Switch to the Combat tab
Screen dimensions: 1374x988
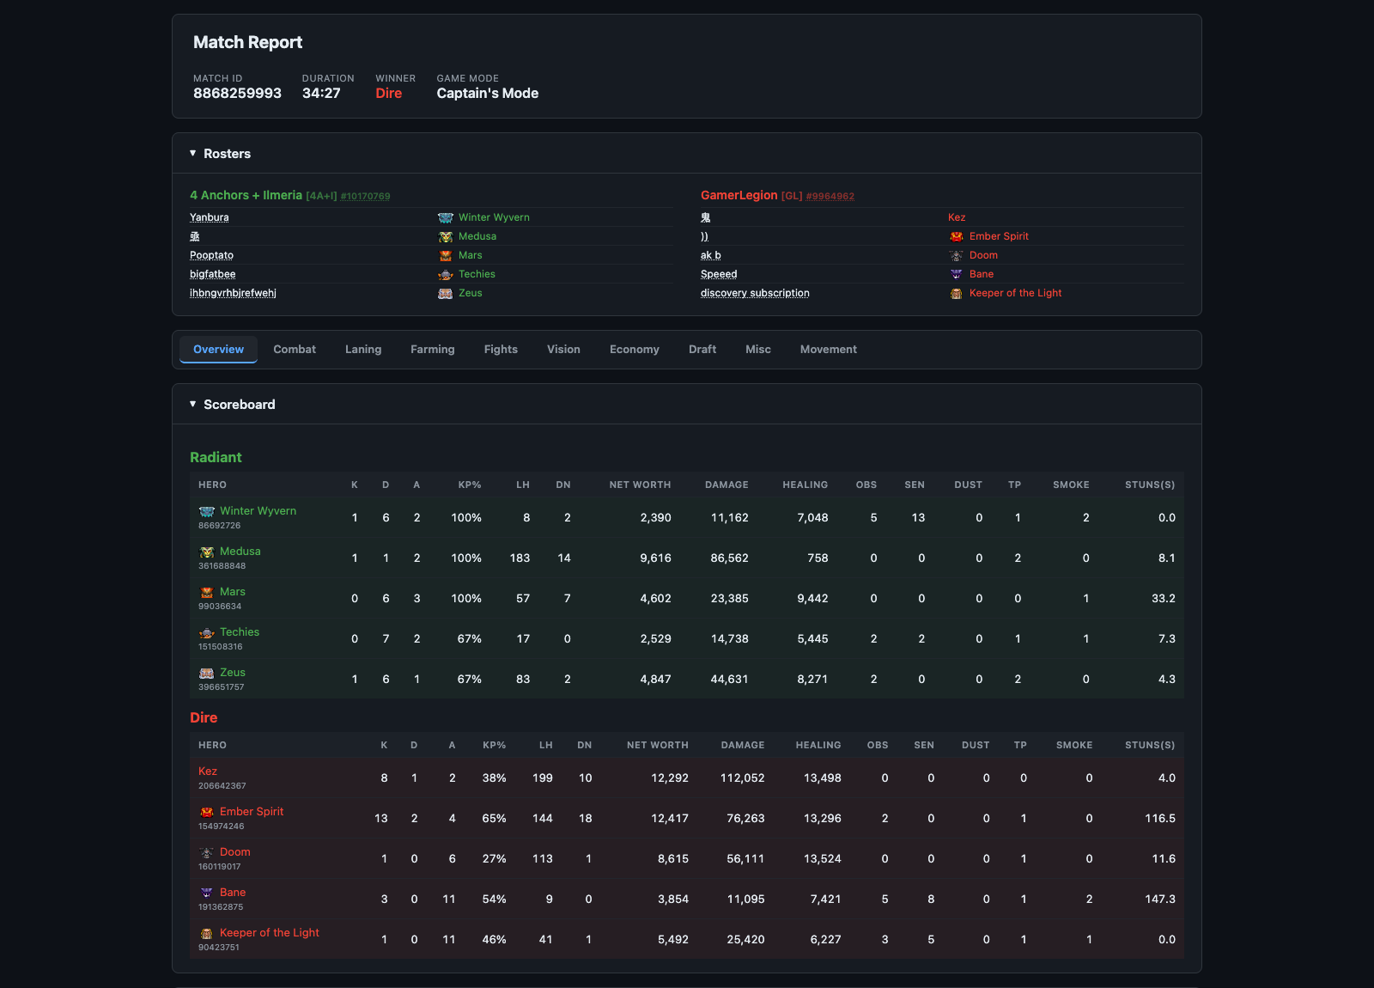point(295,350)
